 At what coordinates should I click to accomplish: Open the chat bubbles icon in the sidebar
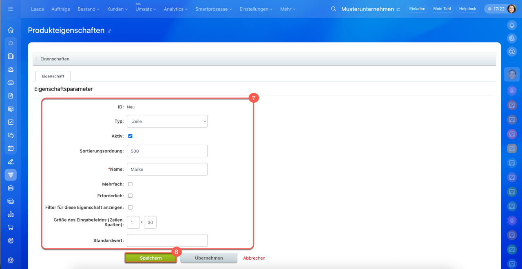[x=11, y=135]
